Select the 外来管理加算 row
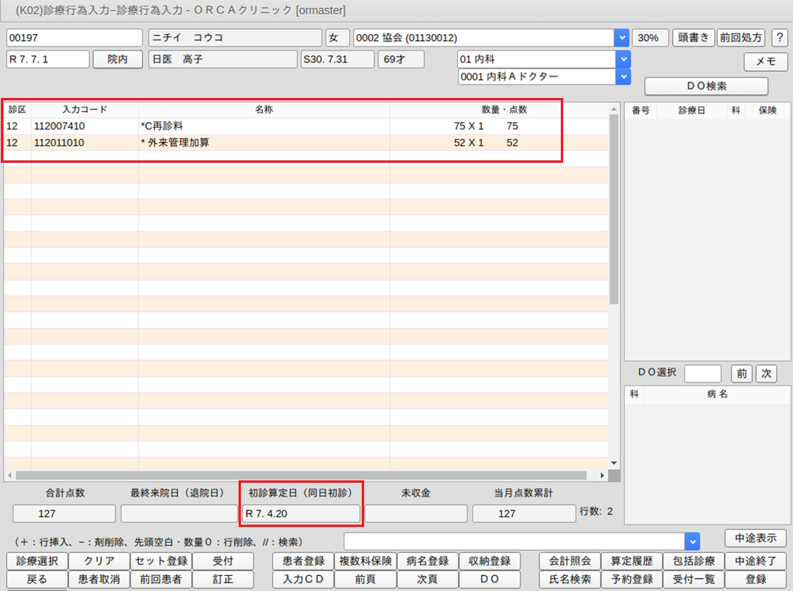Viewport: 793px width, 591px height. pos(237,143)
